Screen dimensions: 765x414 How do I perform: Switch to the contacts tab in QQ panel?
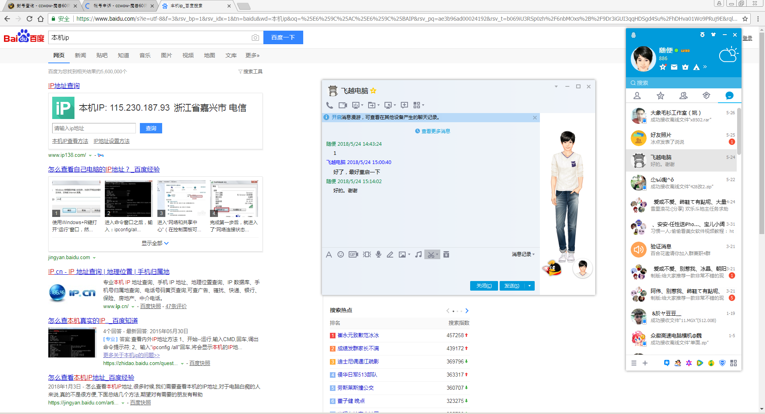[x=637, y=96]
